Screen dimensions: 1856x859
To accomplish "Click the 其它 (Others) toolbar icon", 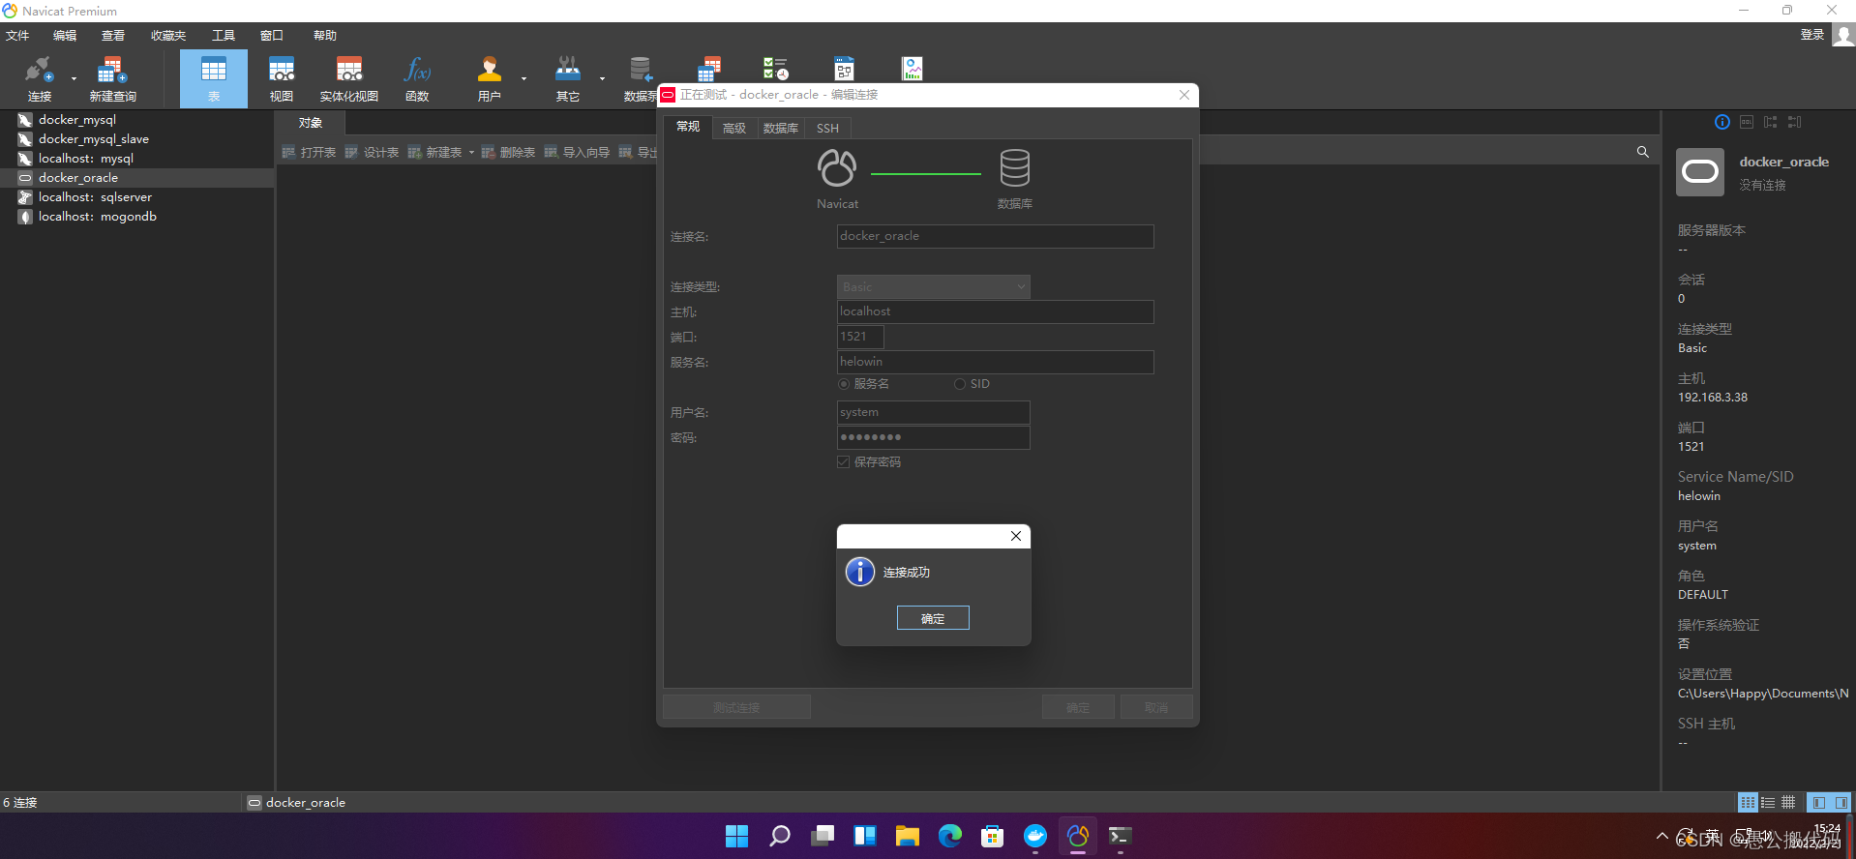I will coord(568,78).
